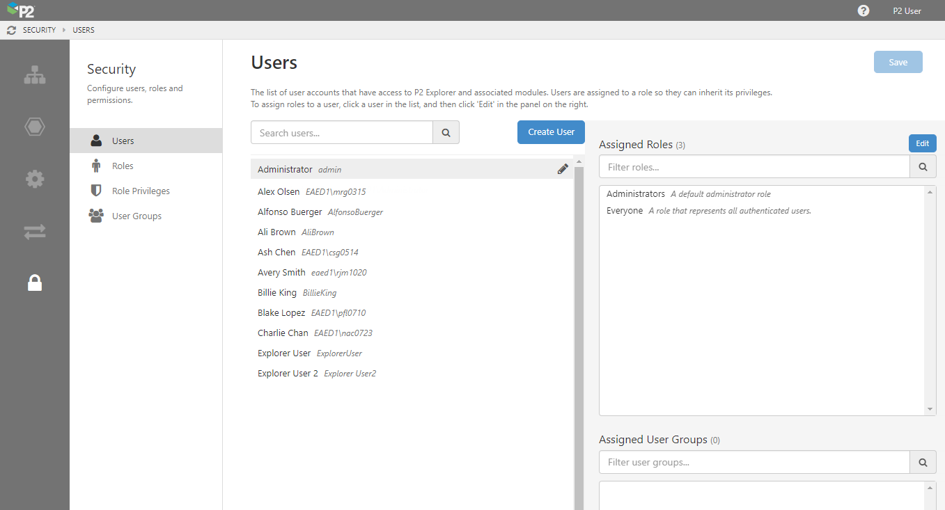Click the P2 logo icon
Screen dimensions: 945x510
[21, 10]
